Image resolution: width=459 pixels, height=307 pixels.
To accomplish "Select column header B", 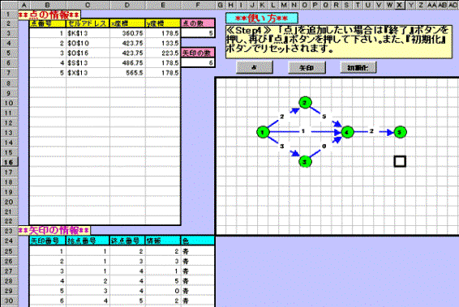I will 47,5.
